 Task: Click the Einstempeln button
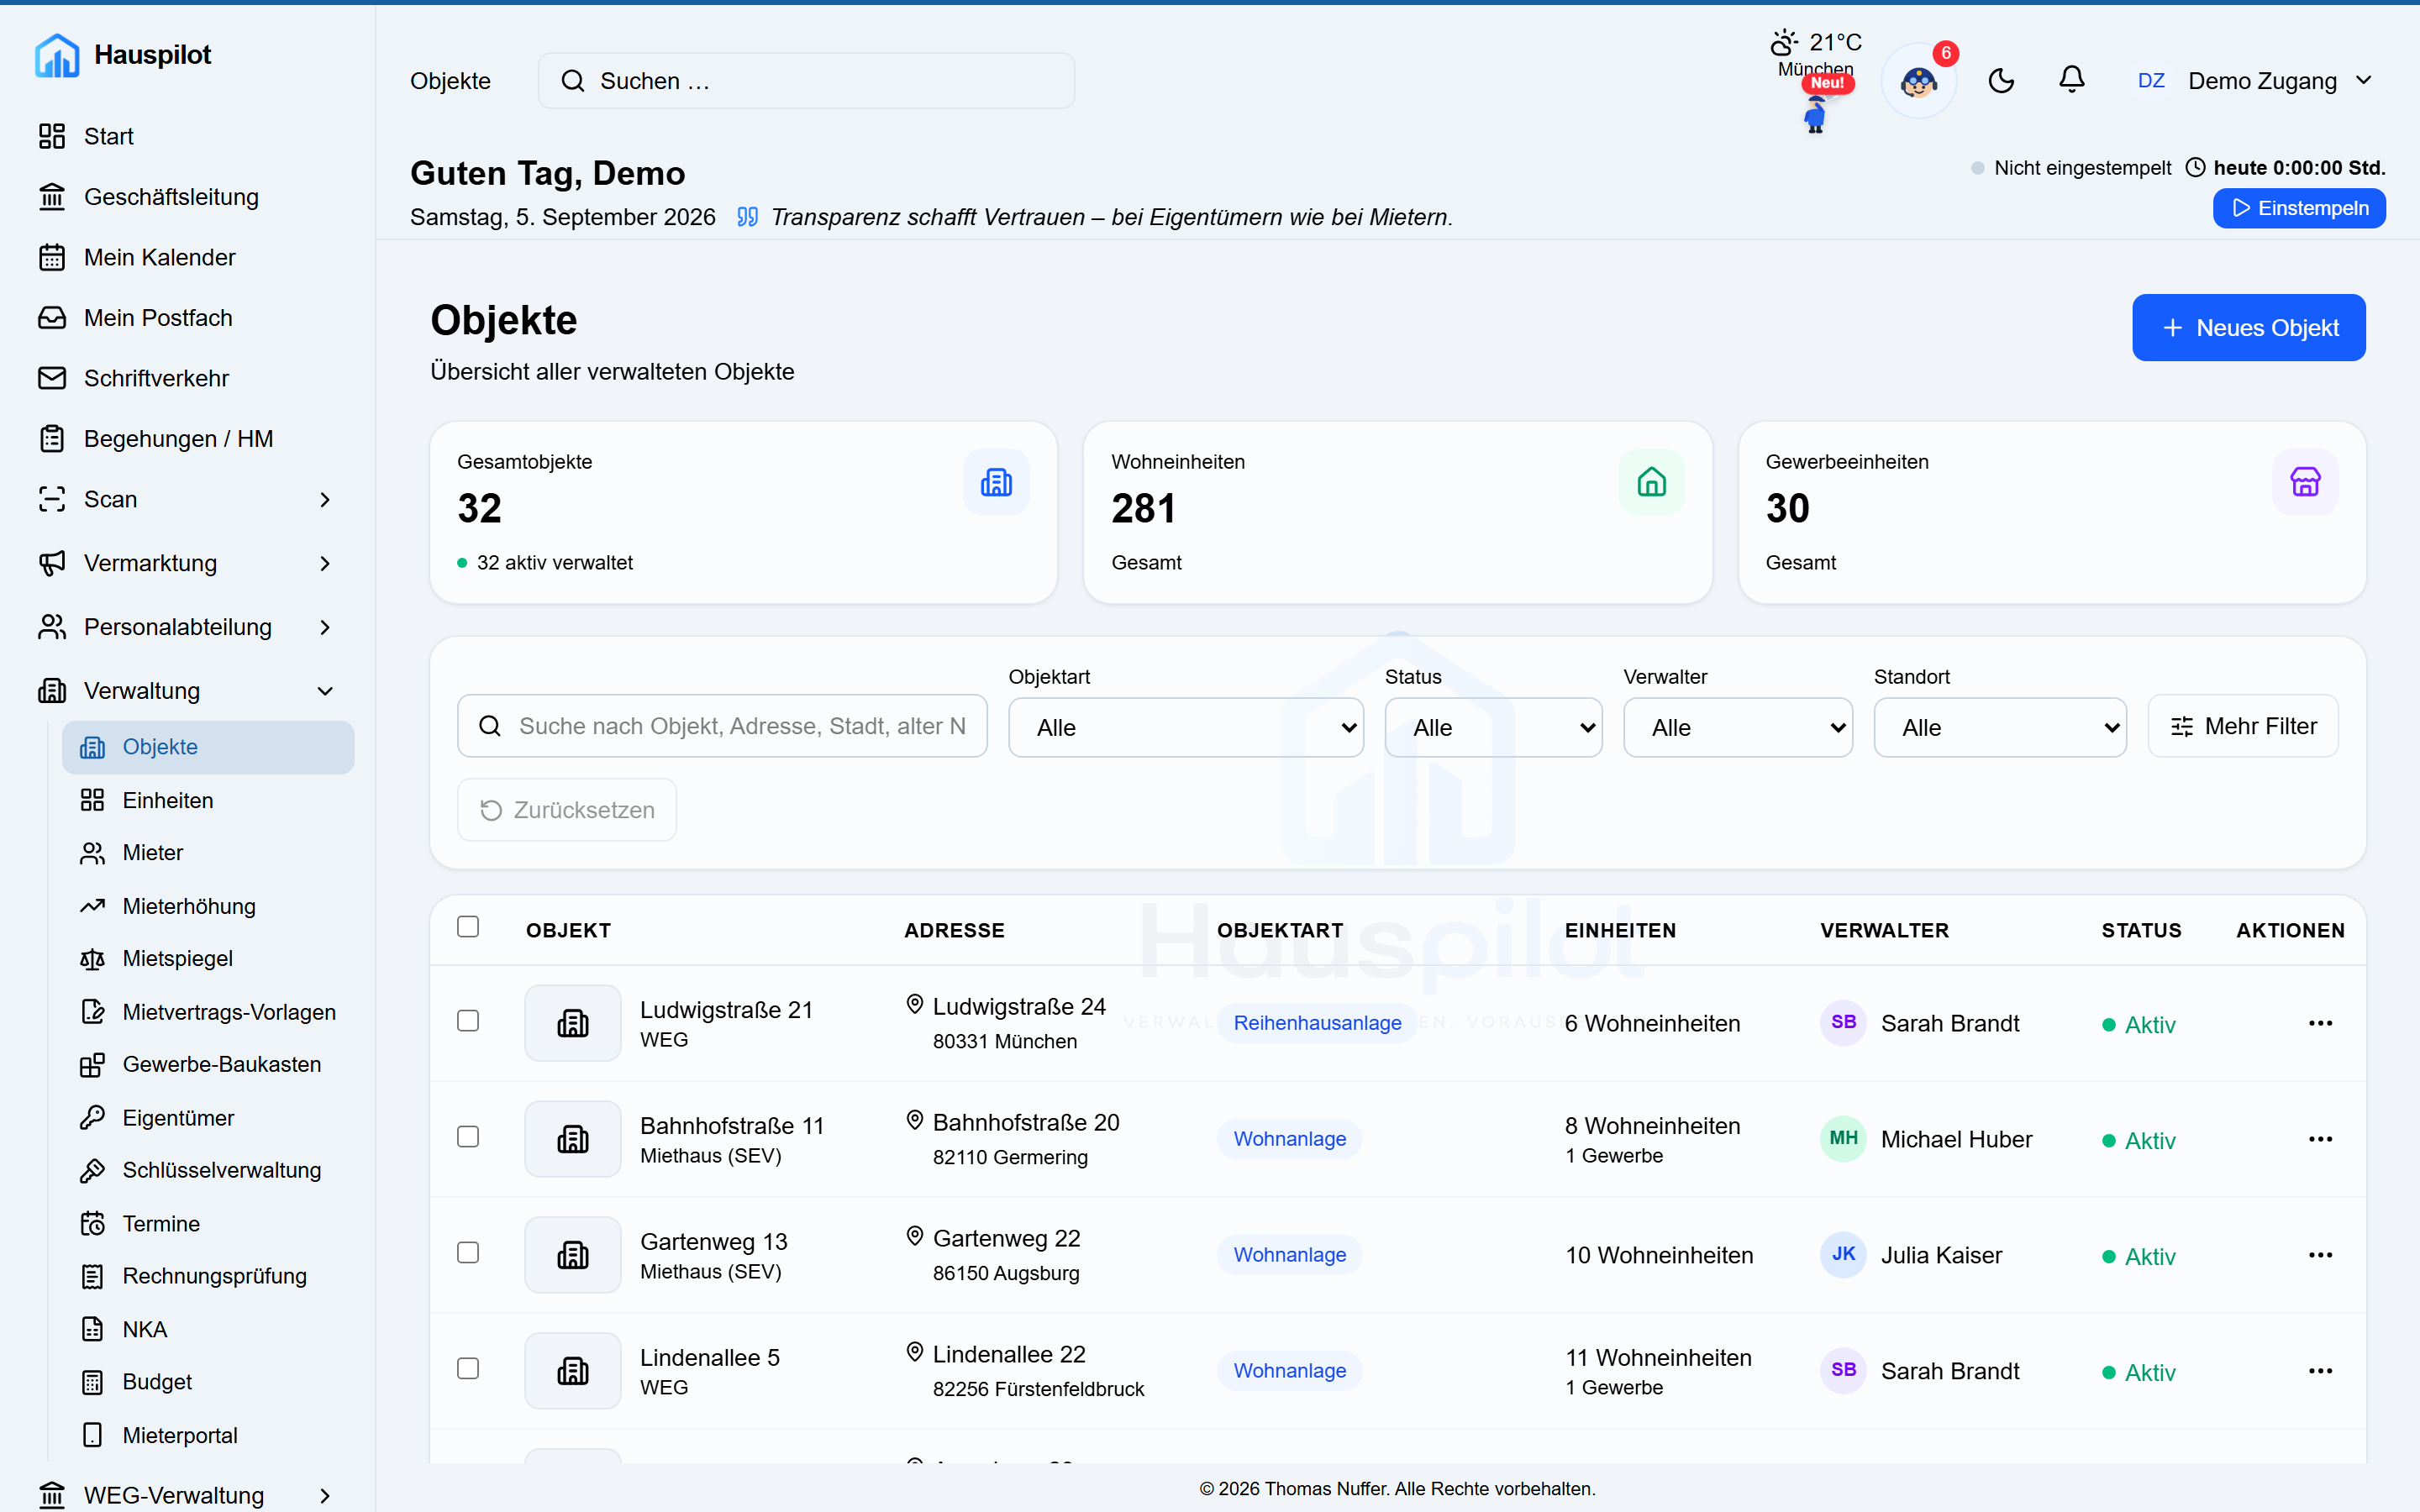coord(2299,208)
